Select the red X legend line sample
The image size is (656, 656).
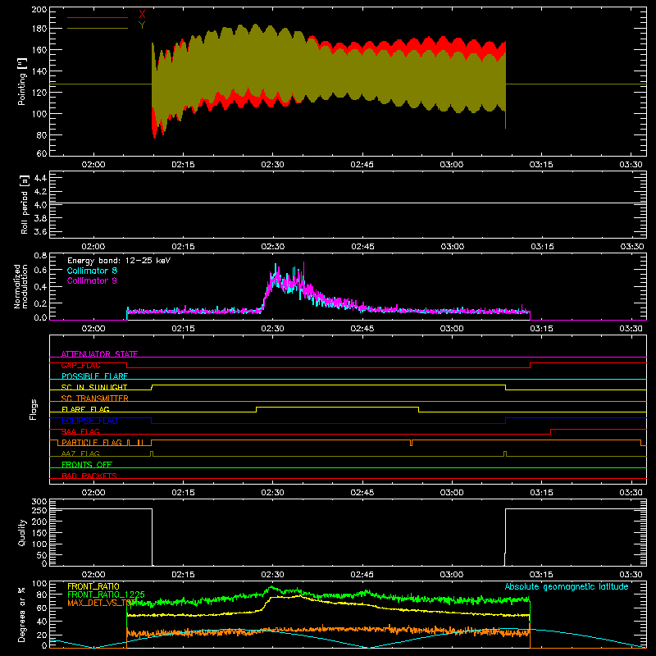click(98, 17)
